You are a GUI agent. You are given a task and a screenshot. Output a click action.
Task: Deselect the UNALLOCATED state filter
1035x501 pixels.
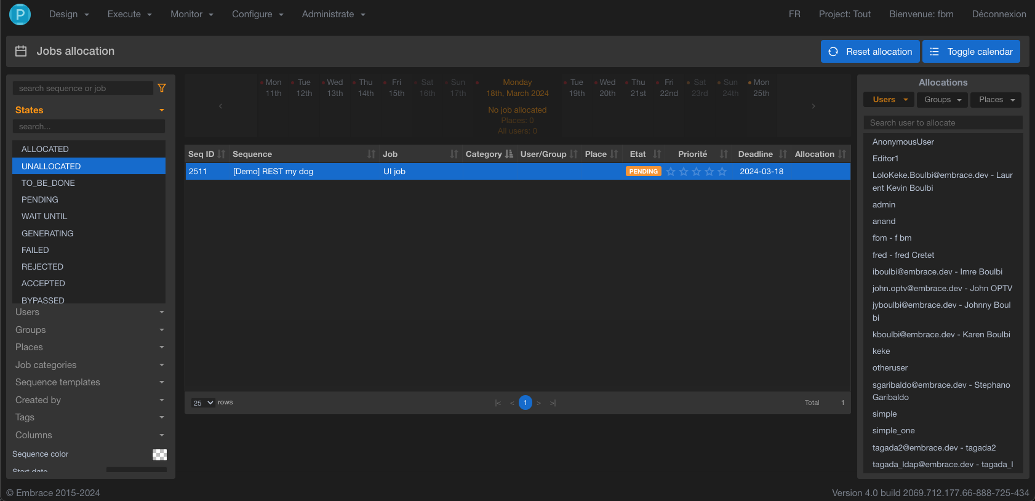pyautogui.click(x=89, y=166)
